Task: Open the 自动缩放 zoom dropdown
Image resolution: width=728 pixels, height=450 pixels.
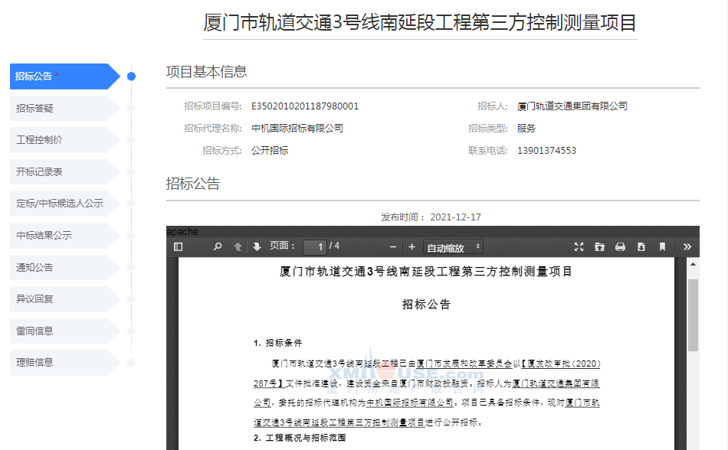Action: point(453,247)
